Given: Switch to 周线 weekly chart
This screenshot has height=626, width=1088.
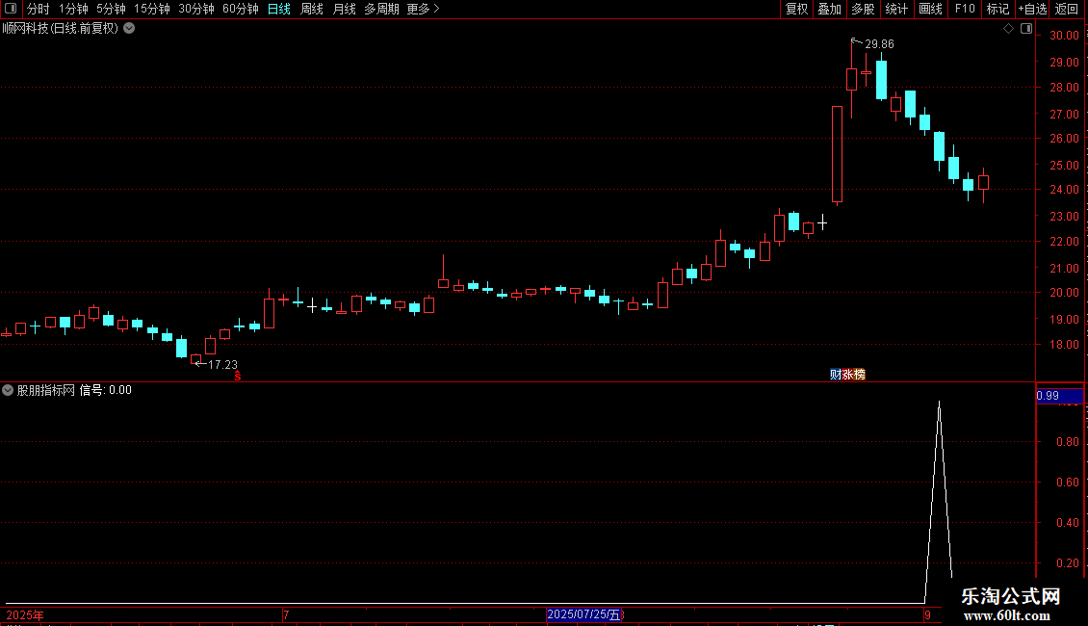Looking at the screenshot, I should (x=312, y=9).
